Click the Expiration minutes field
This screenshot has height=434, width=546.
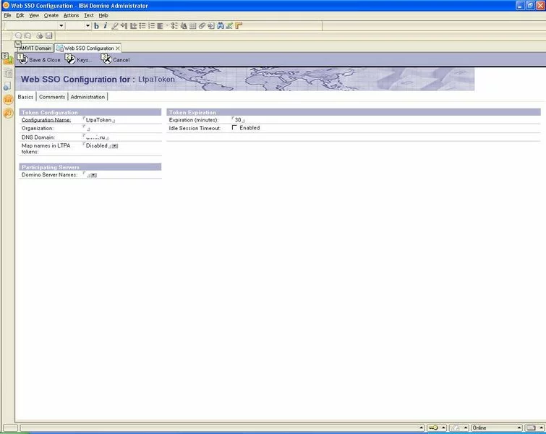pos(238,120)
